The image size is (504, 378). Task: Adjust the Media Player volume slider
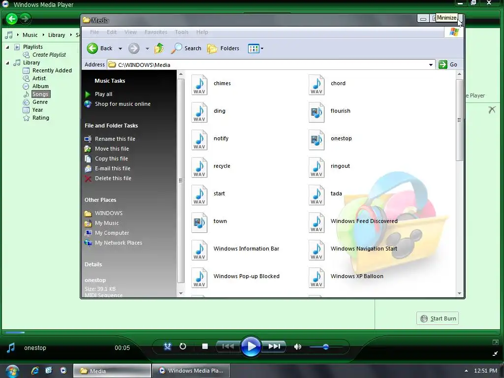326,347
